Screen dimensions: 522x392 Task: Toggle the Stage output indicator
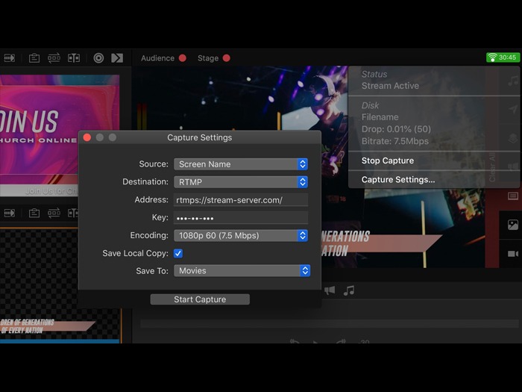click(227, 58)
